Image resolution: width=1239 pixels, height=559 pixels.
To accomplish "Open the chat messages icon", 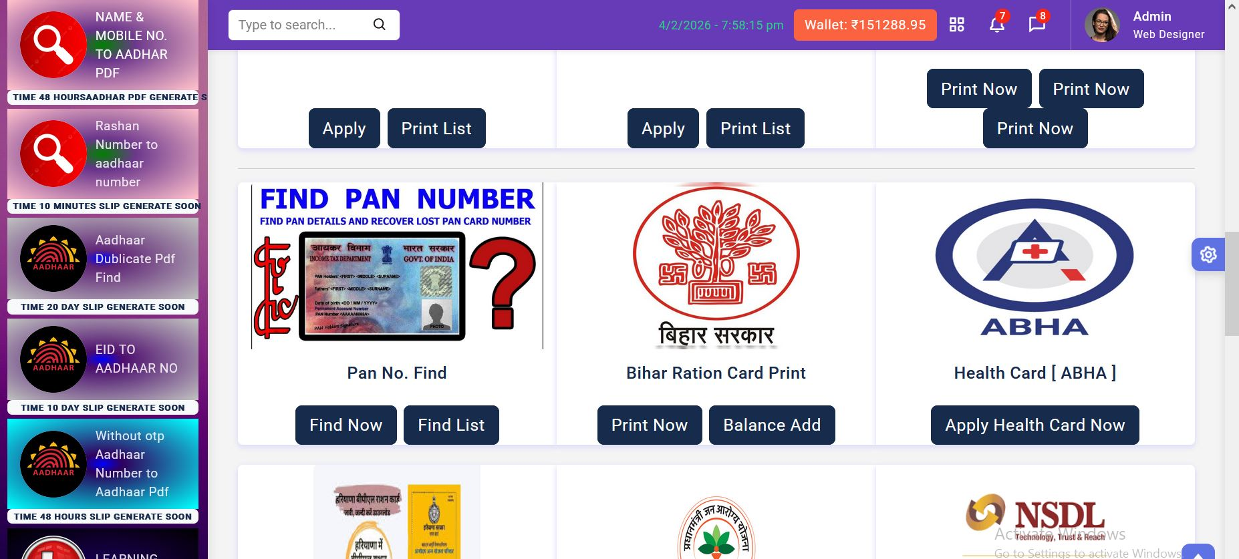I will click(1037, 25).
